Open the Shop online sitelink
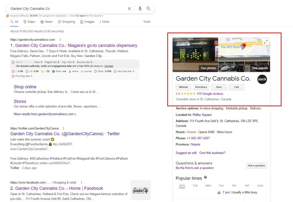Image resolution: width=293 pixels, height=202 pixels. [x=25, y=87]
